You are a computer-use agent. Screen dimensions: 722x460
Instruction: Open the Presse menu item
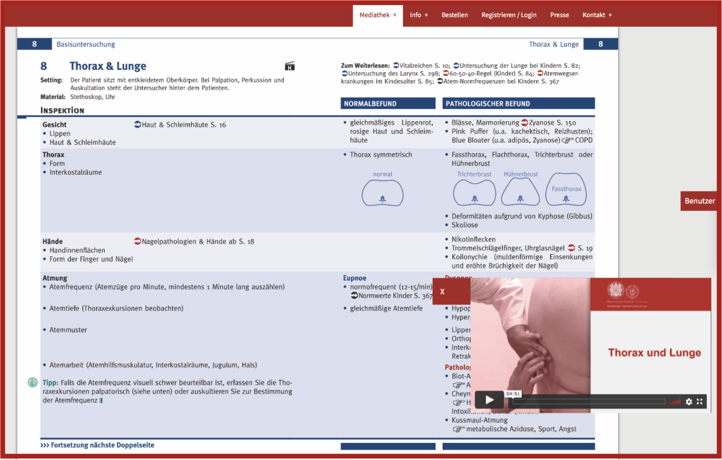pos(560,15)
